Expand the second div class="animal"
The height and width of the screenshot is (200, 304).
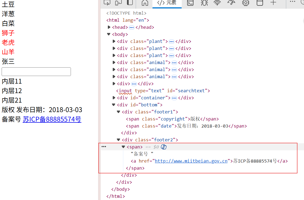[x=114, y=69]
